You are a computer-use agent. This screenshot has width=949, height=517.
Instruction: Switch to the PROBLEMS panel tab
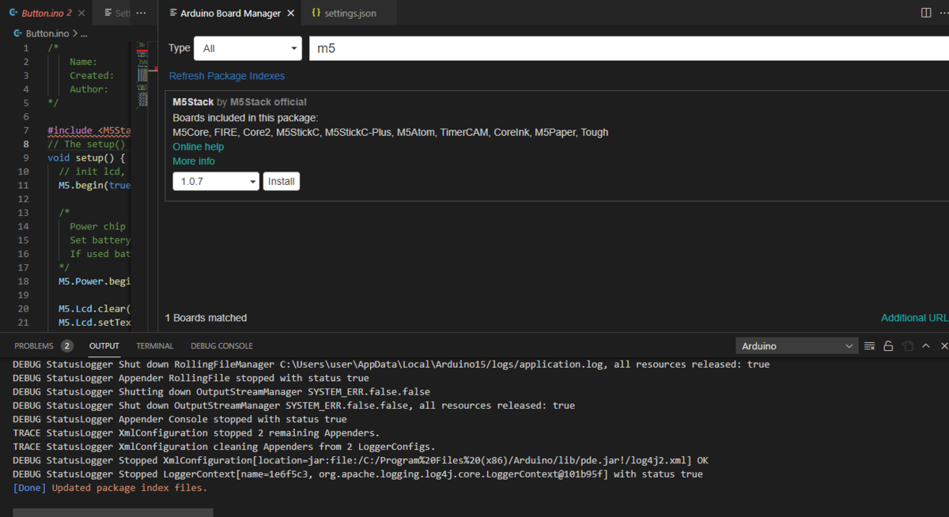[x=34, y=346]
